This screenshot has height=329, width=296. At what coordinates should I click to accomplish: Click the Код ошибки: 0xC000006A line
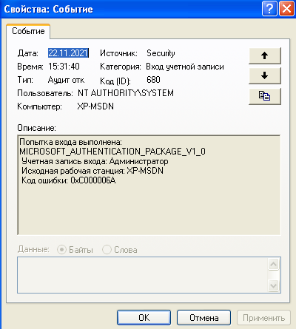click(69, 180)
